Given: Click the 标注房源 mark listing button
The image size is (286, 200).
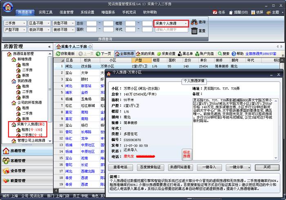Looking at the screenshot, I should [187, 154].
